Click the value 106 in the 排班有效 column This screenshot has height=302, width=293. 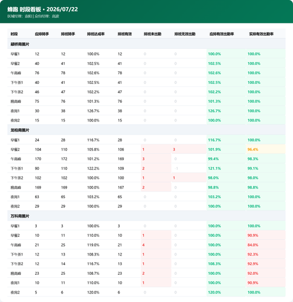point(121,149)
